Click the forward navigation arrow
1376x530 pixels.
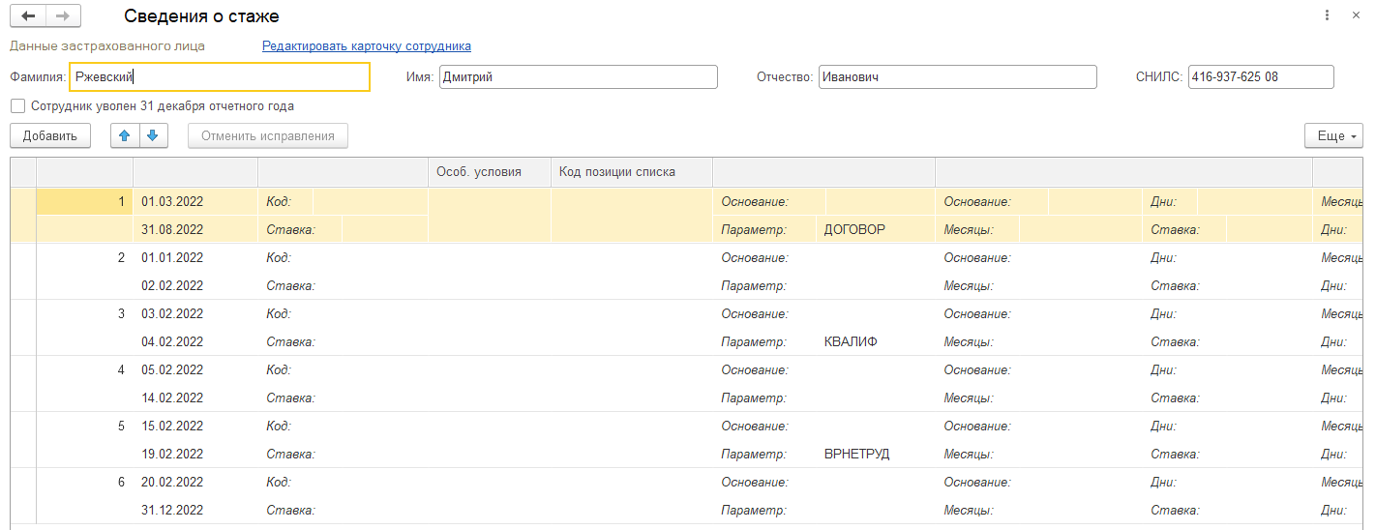click(x=63, y=16)
